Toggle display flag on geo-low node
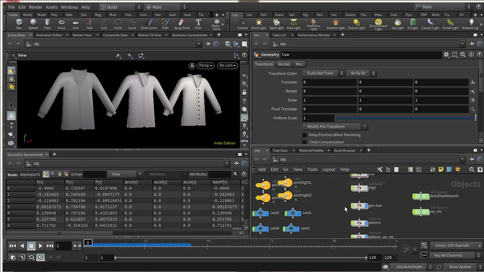The width and height of the screenshot is (484, 272). (366, 206)
